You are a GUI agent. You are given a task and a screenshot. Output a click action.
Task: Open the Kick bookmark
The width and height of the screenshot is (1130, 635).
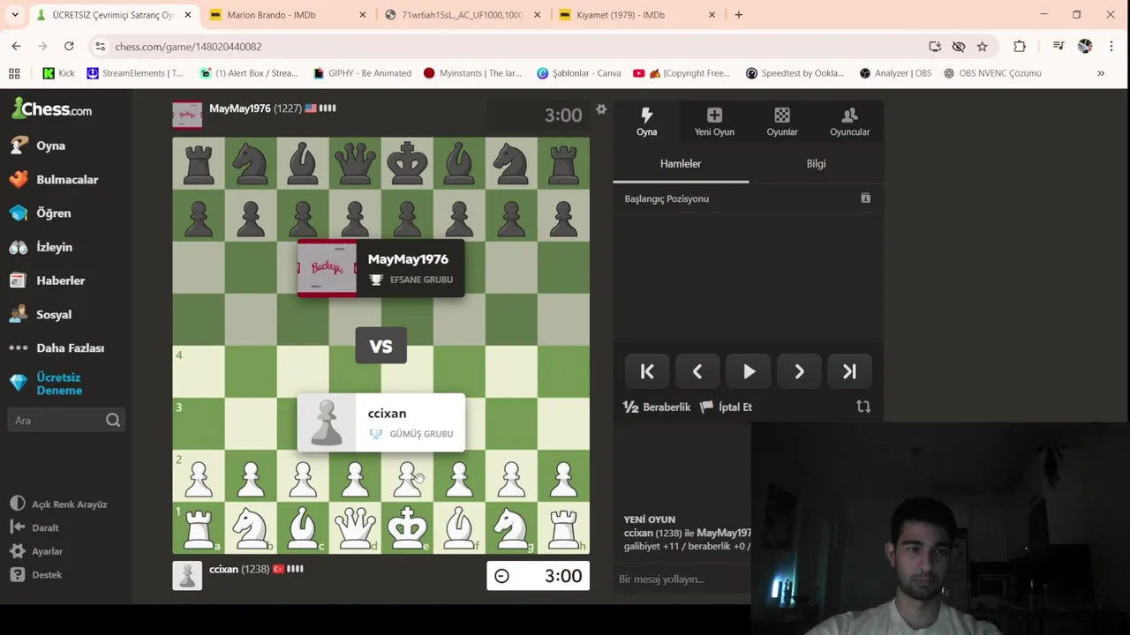pos(58,73)
